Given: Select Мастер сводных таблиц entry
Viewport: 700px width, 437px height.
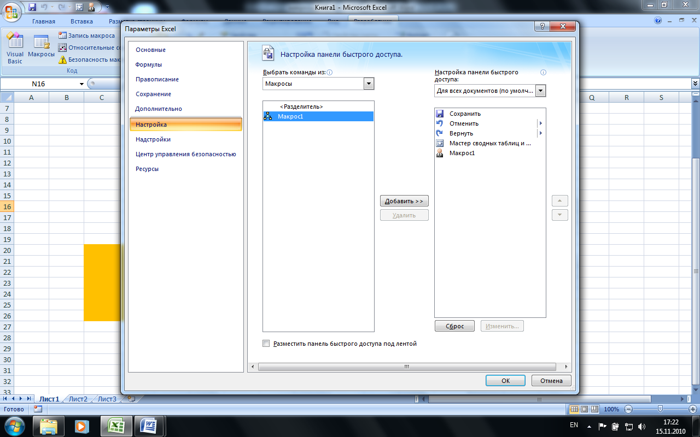Looking at the screenshot, I should 490,143.
